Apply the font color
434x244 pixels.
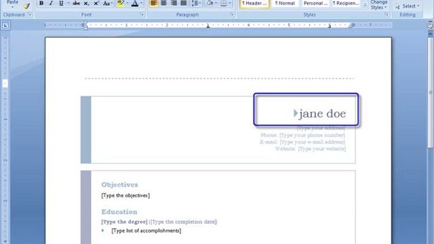coord(135,3)
